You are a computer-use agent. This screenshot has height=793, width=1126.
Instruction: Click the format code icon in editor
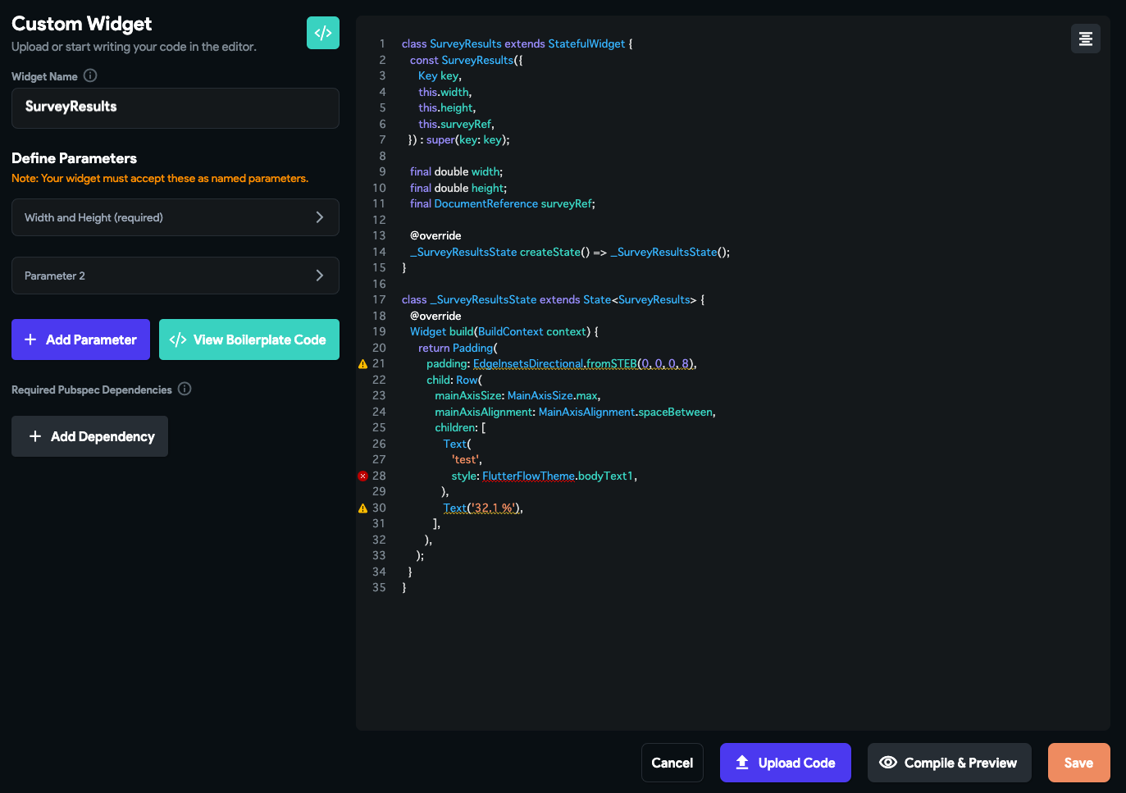click(x=1085, y=39)
